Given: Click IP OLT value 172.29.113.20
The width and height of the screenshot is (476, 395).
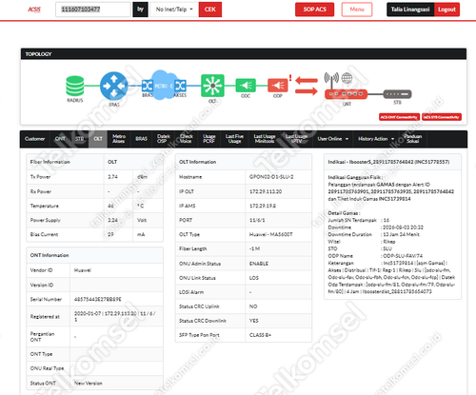Looking at the screenshot, I should 266,191.
